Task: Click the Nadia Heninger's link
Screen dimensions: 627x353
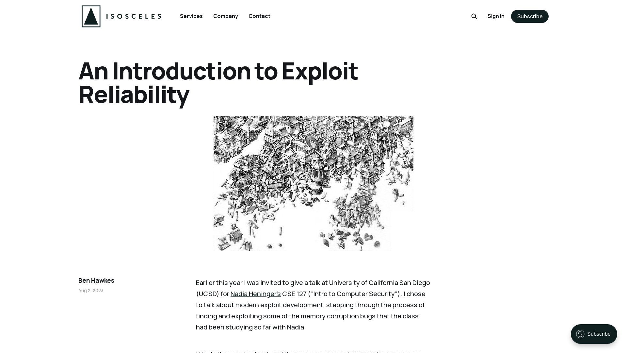Action: [x=255, y=294]
